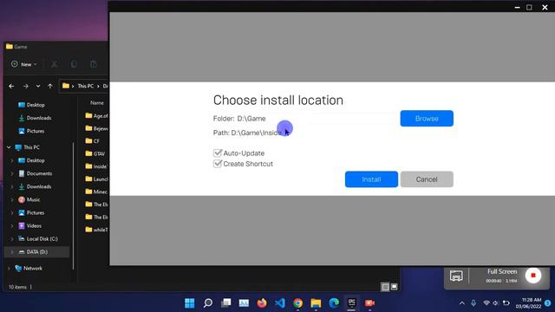Select Music in navigation pane
This screenshot has height=312, width=555.
point(29,199)
